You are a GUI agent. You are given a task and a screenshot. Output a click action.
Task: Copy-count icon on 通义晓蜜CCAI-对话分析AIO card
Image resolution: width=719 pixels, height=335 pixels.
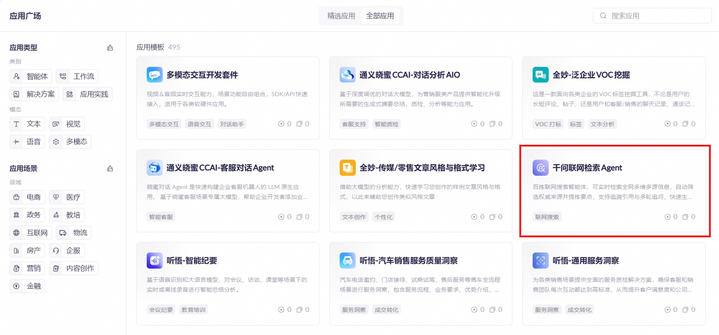[492, 124]
